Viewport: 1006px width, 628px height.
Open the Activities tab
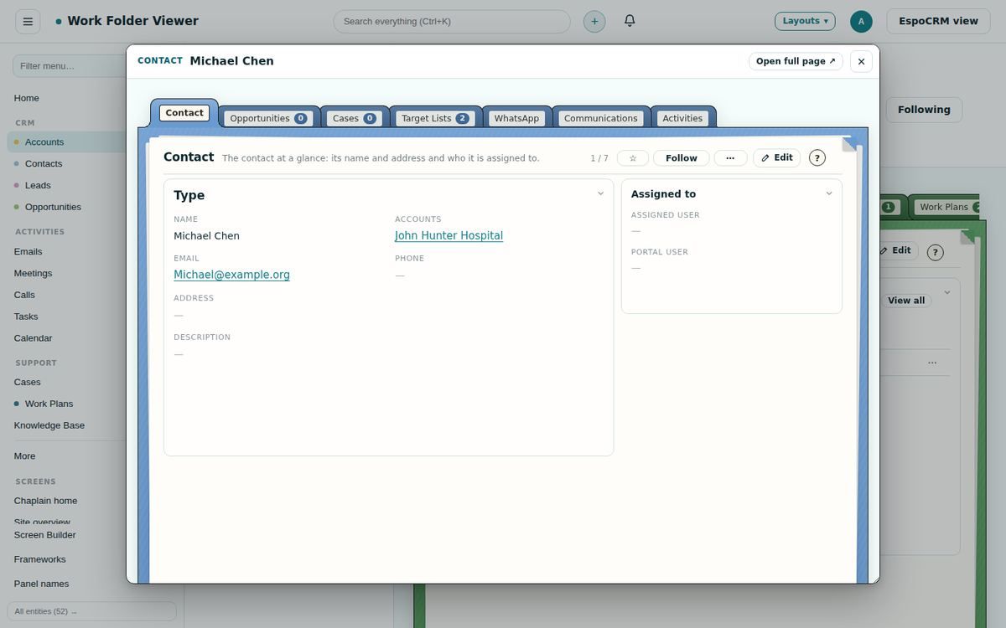(x=682, y=118)
